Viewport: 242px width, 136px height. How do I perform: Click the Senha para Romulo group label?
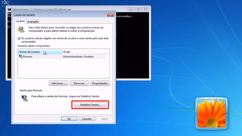coord(31,90)
